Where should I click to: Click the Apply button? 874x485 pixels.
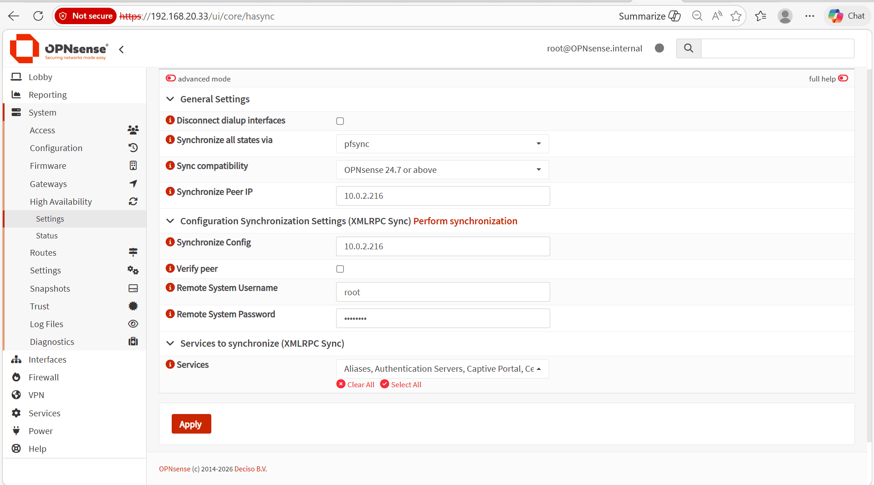click(191, 424)
